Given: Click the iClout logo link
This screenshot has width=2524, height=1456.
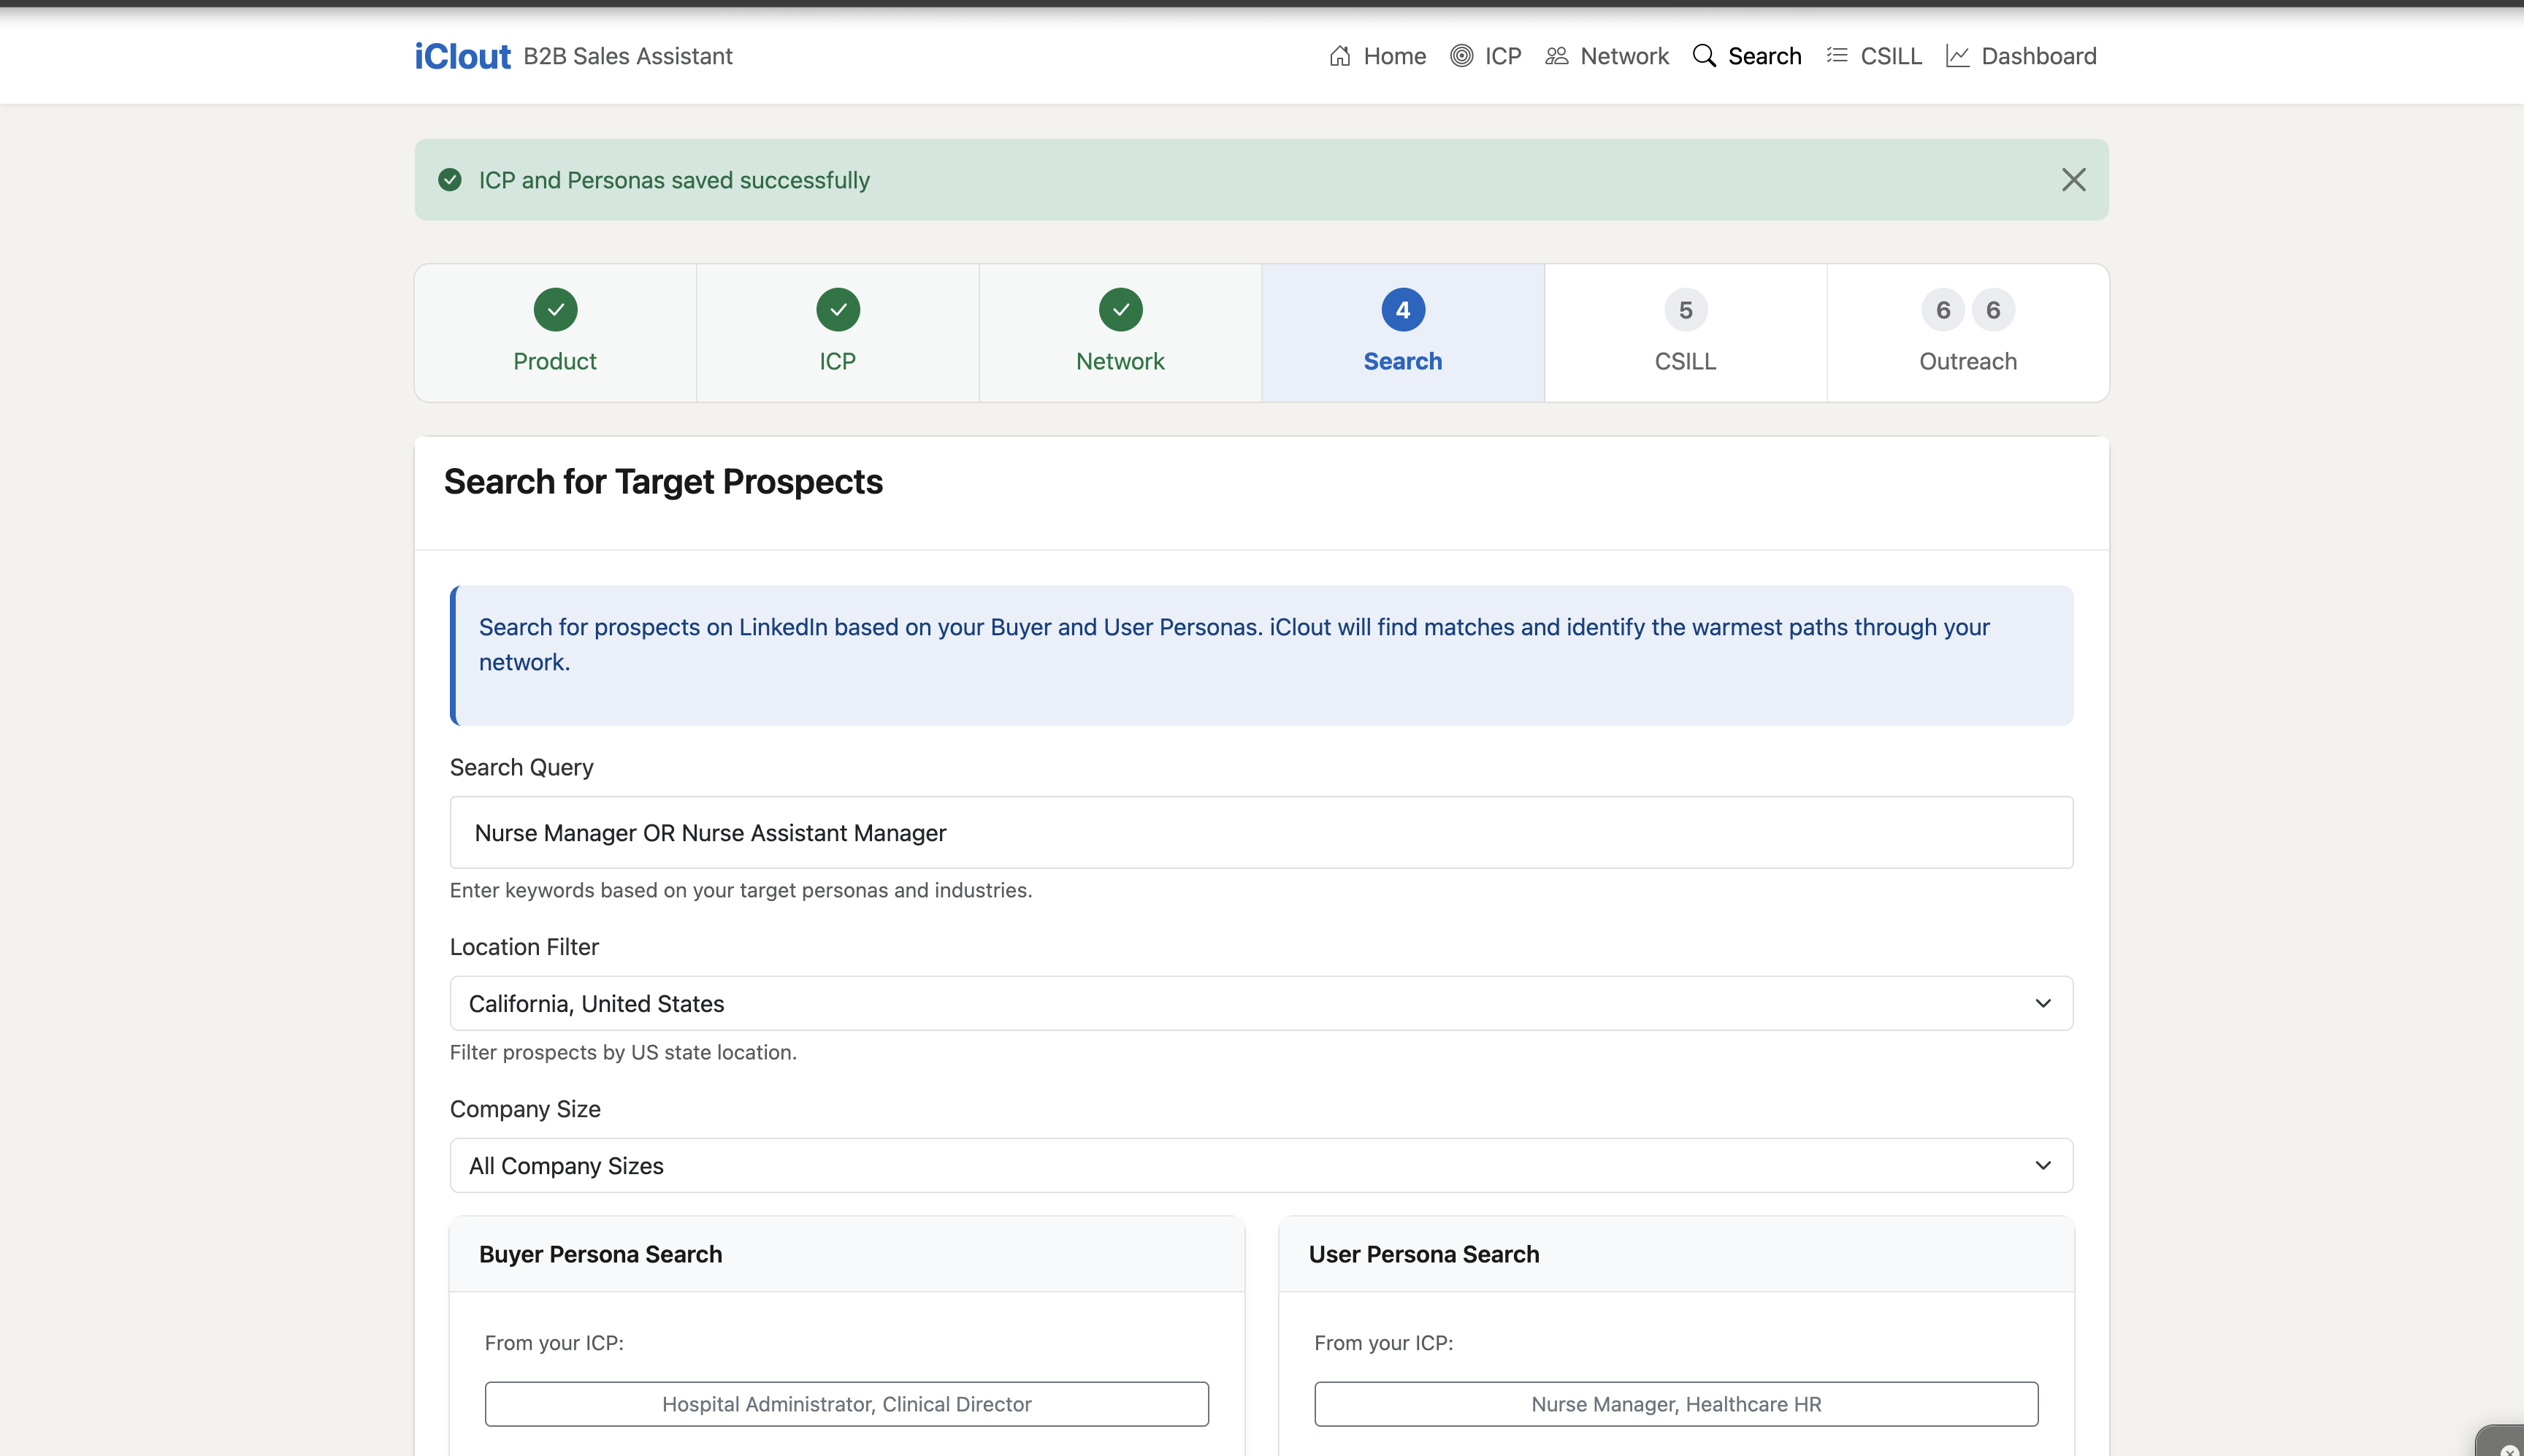Looking at the screenshot, I should click(462, 56).
